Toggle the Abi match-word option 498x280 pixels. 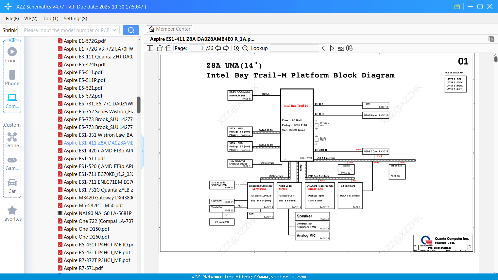[x=340, y=48]
